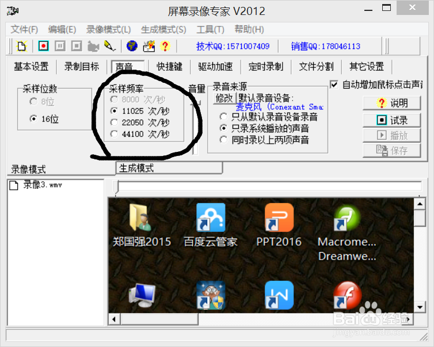Open the 录像模式(L) menu
434x347 pixels.
108,29
